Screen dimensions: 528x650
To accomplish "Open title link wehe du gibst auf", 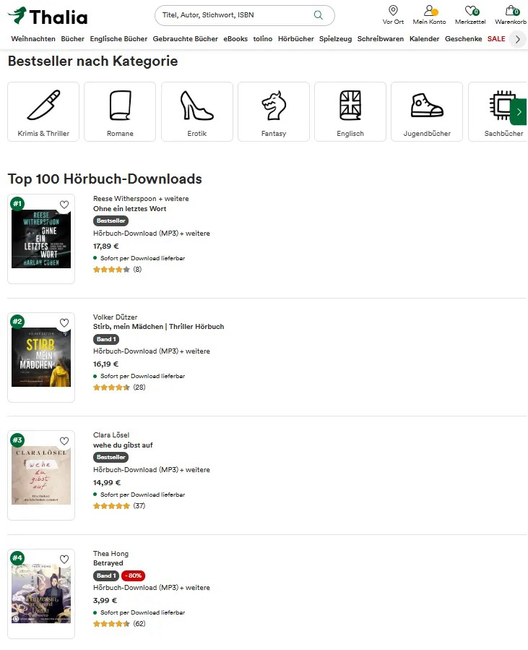I will 123,445.
